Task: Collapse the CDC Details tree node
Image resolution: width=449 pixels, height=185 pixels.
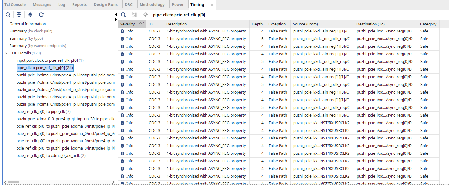Action: pyautogui.click(x=7, y=53)
